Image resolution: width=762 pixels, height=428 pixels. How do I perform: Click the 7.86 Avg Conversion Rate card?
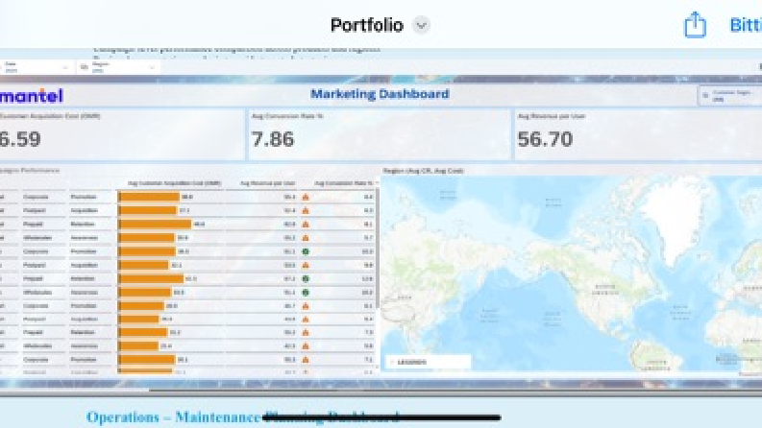tap(379, 134)
